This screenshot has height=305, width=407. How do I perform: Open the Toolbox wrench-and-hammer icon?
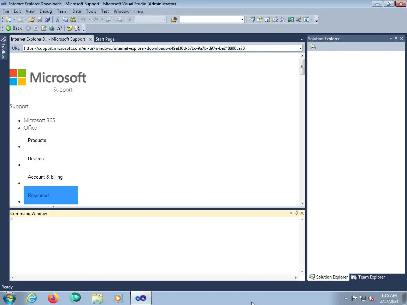[x=283, y=19]
